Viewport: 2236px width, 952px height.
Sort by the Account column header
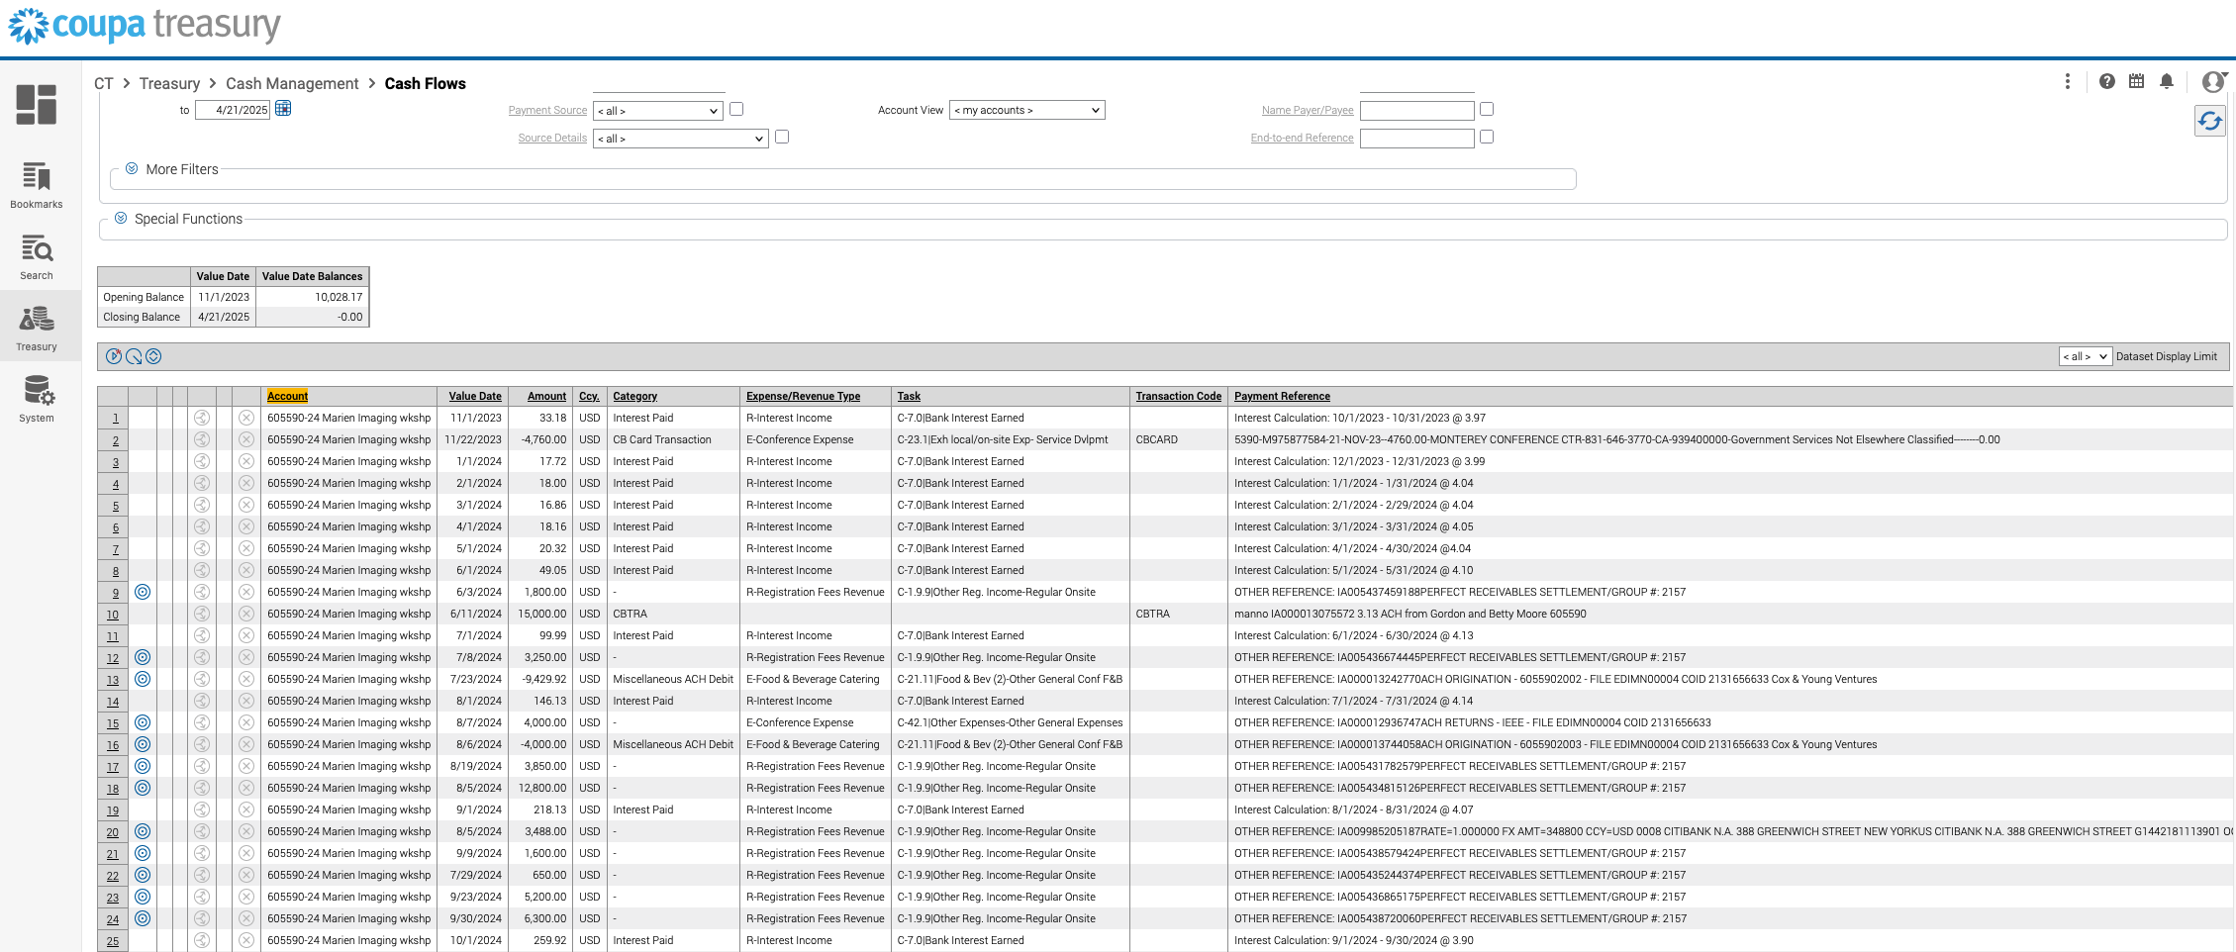tap(287, 396)
